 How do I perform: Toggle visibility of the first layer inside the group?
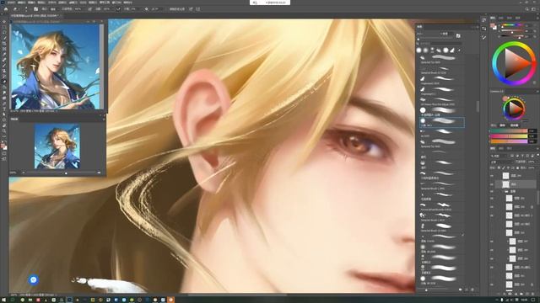coord(492,199)
